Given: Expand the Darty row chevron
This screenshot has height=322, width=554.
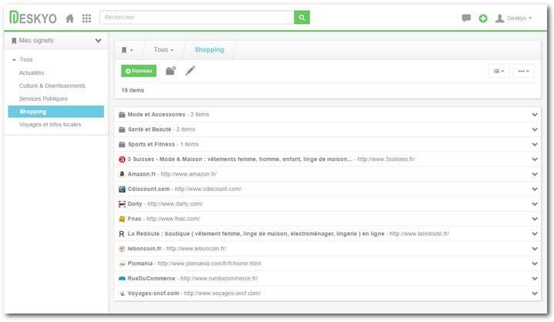Looking at the screenshot, I should tap(535, 204).
